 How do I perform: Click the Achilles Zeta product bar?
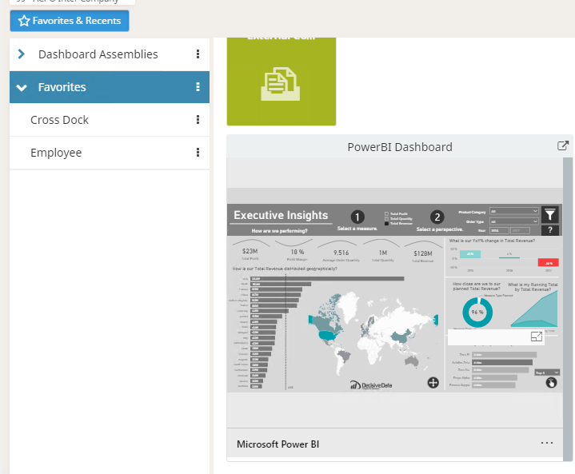502,363
